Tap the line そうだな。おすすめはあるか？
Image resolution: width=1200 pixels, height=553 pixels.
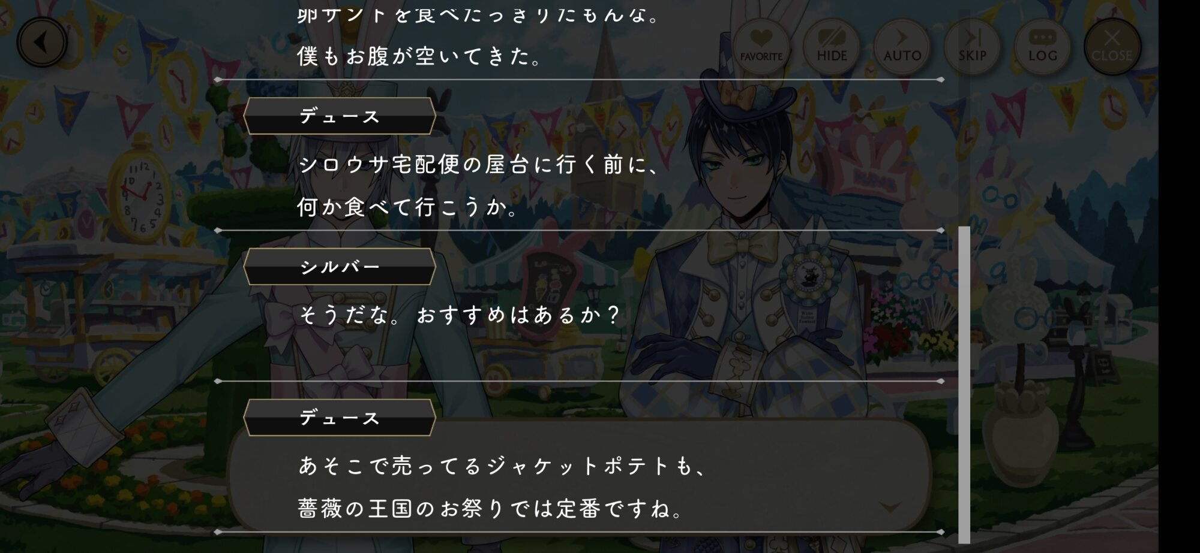pos(460,315)
